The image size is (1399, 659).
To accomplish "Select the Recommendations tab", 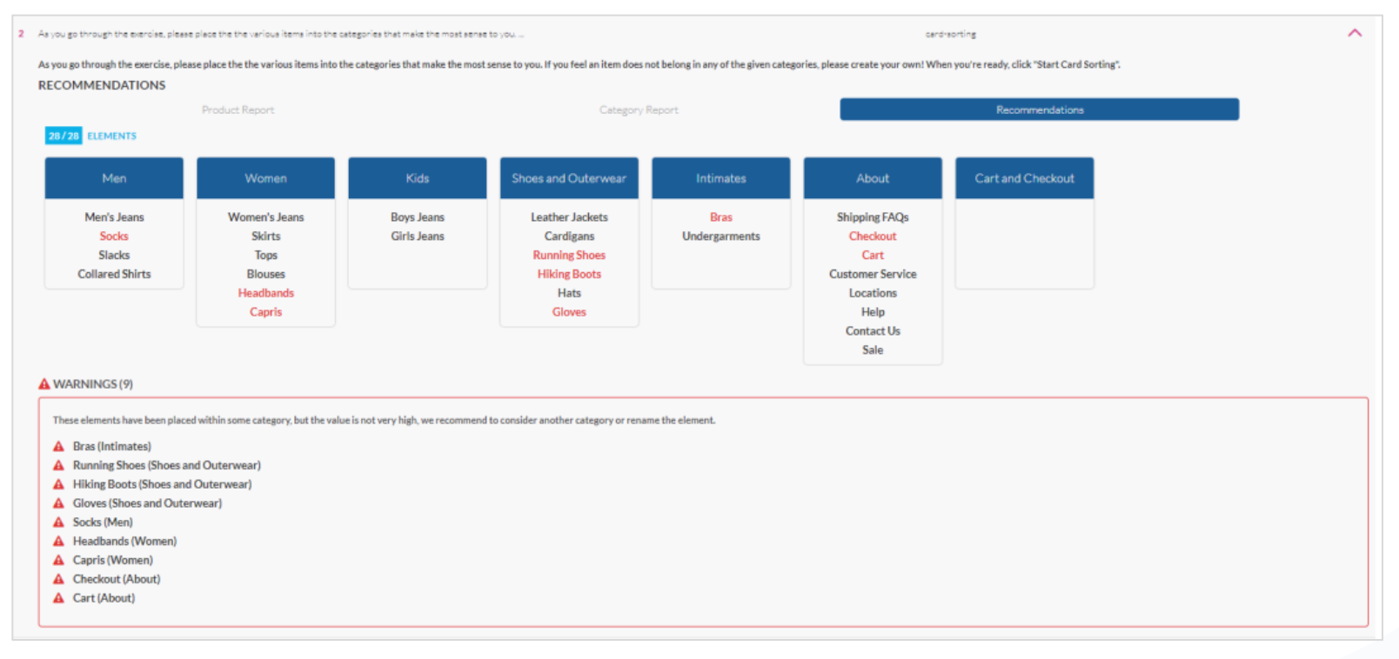I will pyautogui.click(x=1039, y=110).
